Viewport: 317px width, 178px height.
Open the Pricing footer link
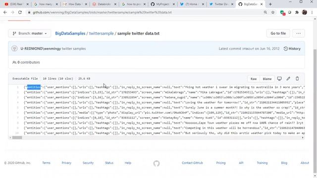(x=220, y=163)
